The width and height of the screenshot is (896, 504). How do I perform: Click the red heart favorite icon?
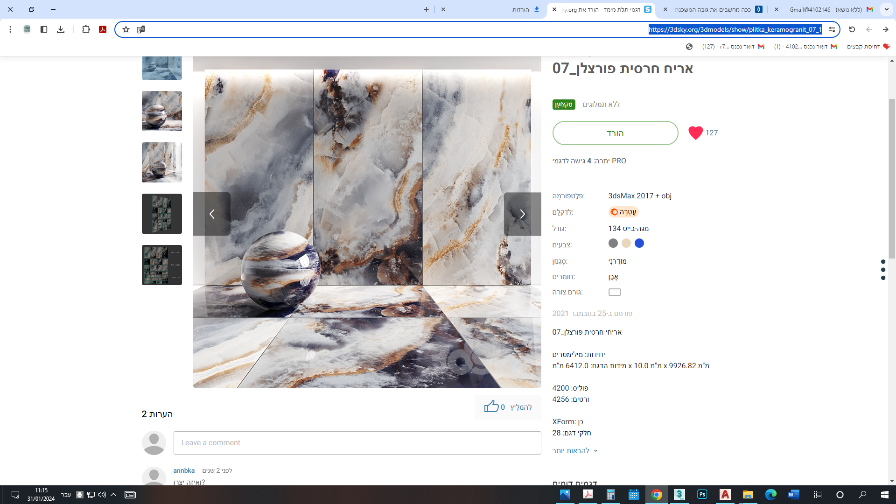pyautogui.click(x=695, y=133)
